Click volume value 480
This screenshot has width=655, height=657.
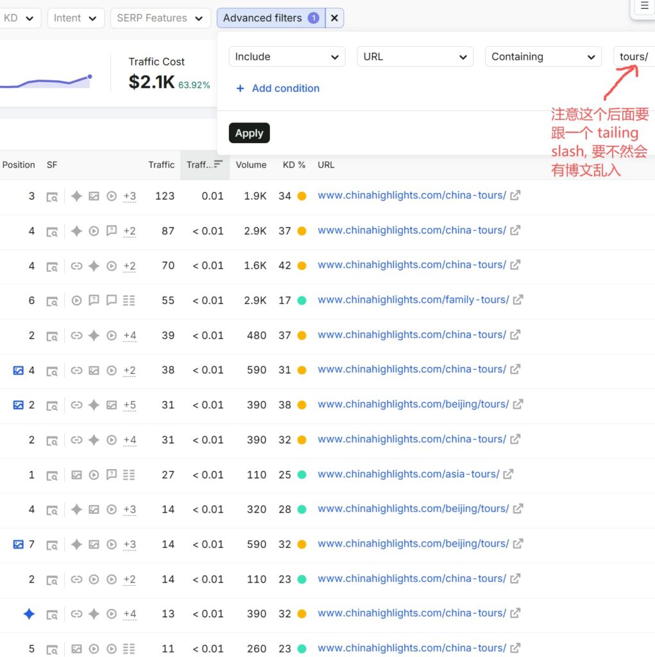257,336
